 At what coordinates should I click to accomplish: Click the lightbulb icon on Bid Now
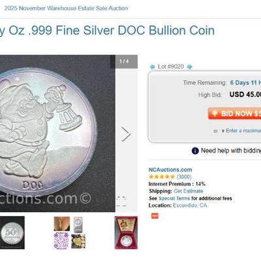[x=215, y=114]
